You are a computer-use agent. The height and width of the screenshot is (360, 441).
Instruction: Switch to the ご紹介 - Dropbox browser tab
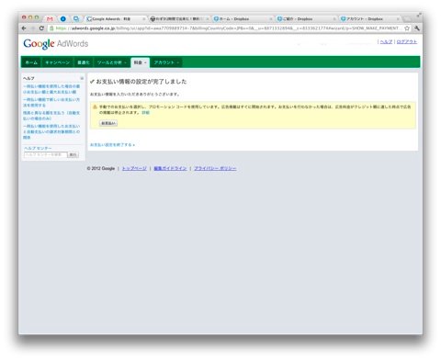pos(305,19)
